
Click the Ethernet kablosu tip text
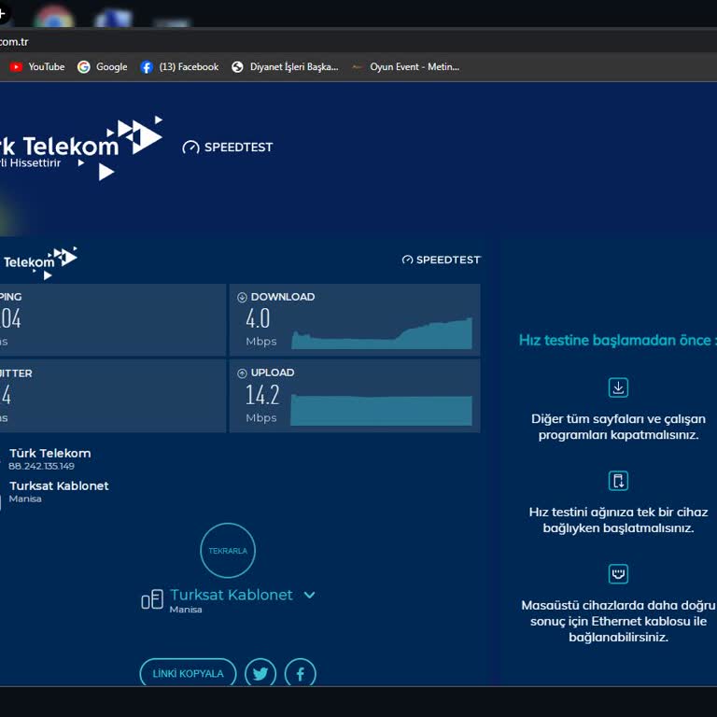coord(618,621)
